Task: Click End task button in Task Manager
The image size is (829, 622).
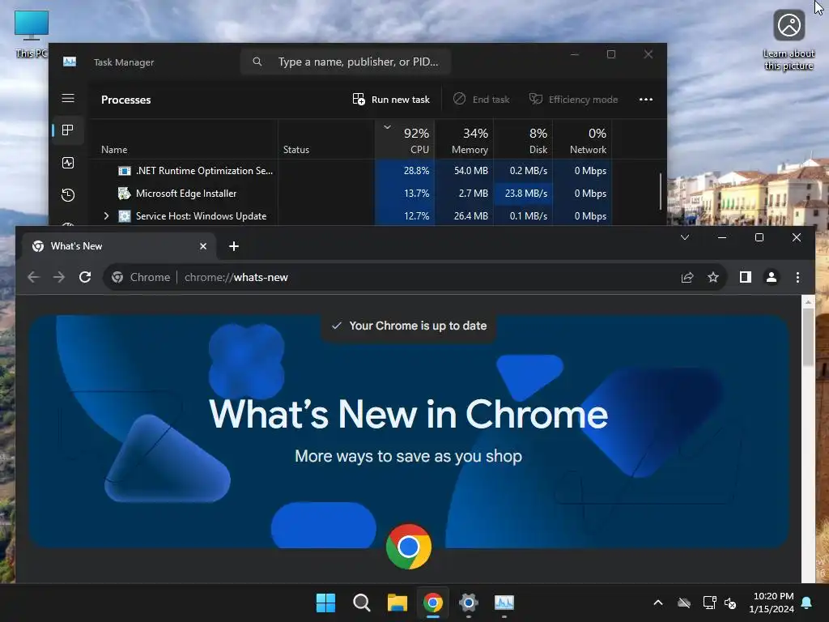Action: [x=482, y=100]
